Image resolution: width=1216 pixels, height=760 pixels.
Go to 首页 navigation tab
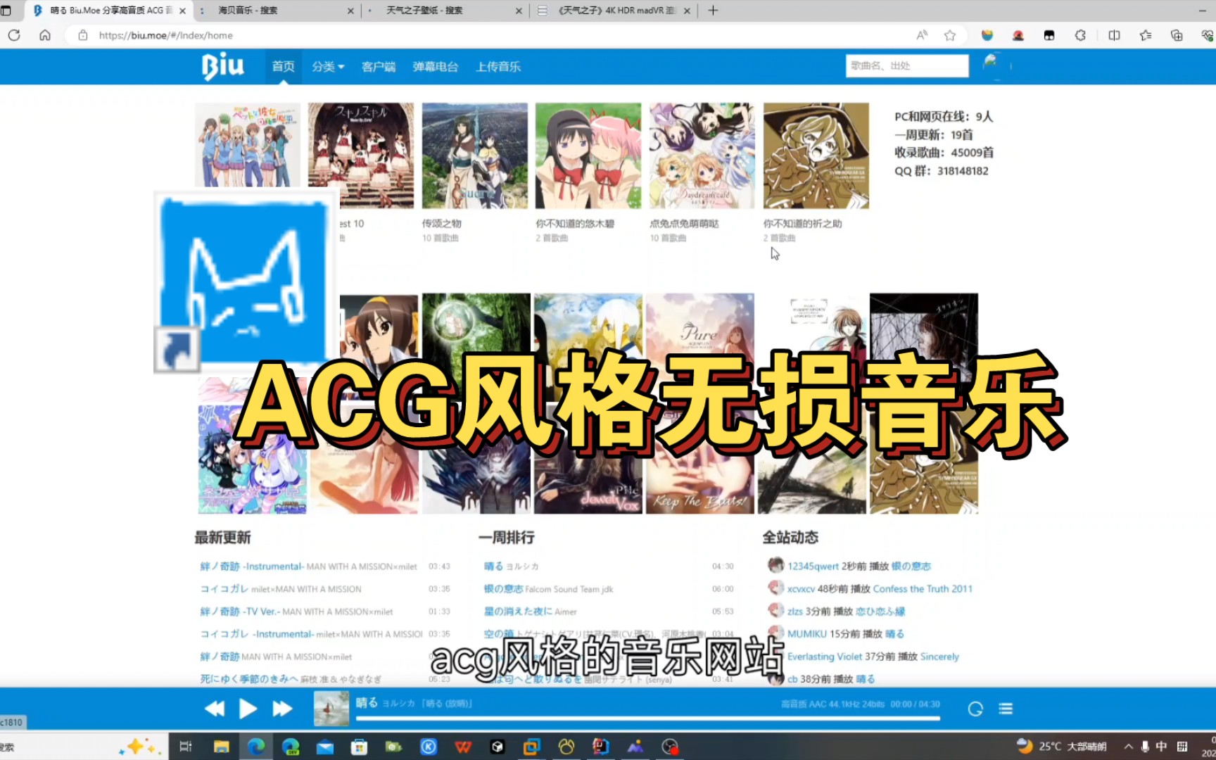(x=283, y=66)
